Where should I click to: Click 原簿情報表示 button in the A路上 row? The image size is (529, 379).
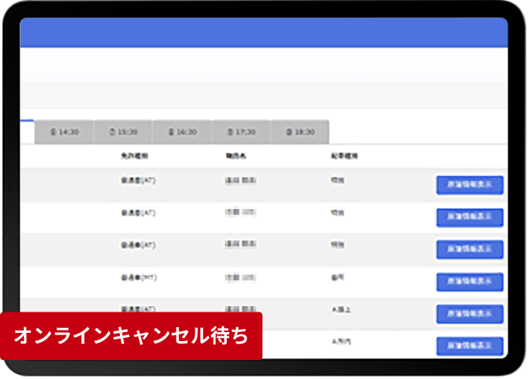pyautogui.click(x=469, y=313)
